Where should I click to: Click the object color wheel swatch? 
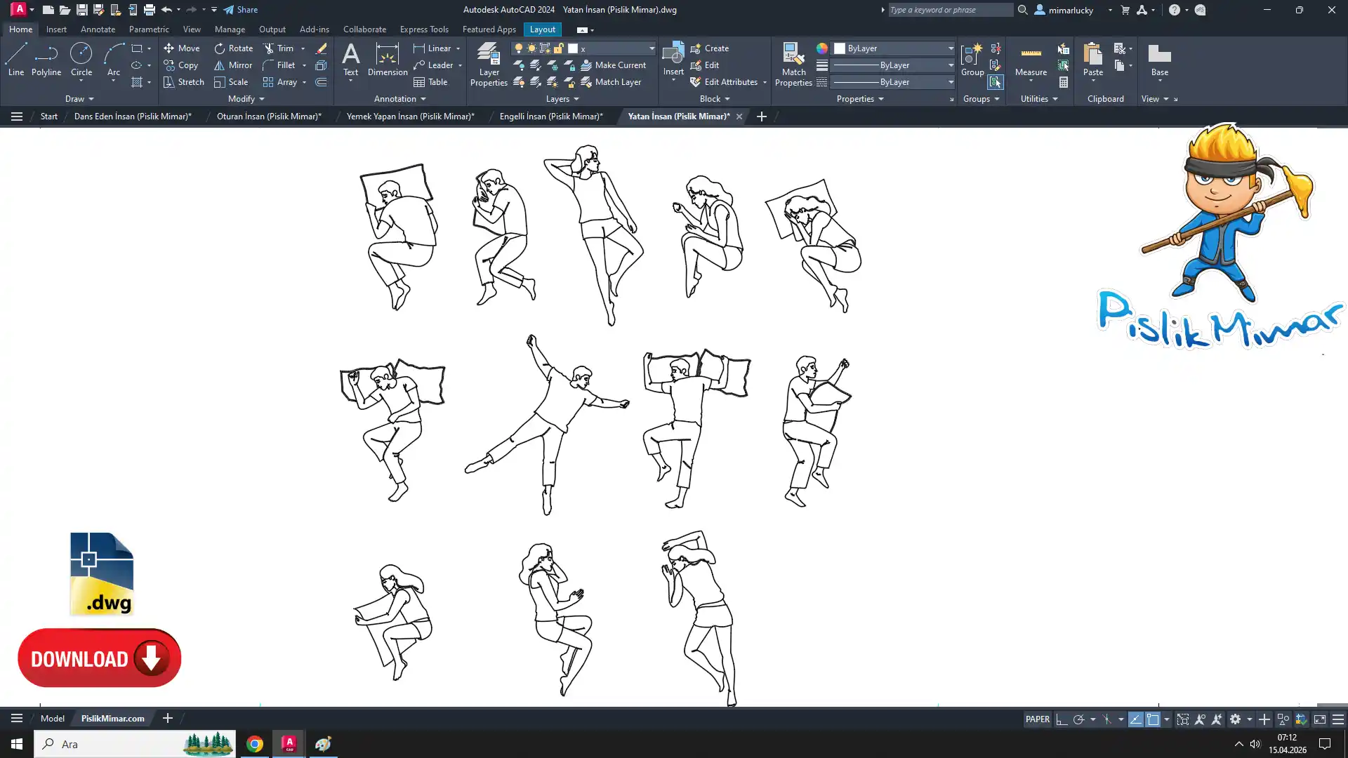pos(821,48)
